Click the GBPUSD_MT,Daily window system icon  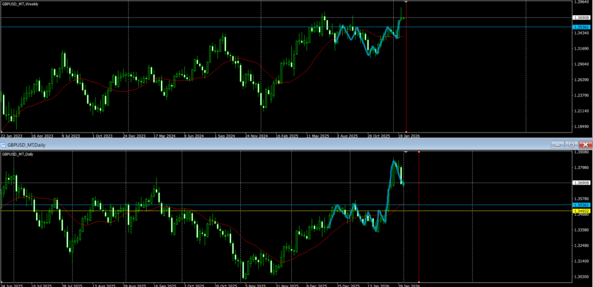click(3, 144)
